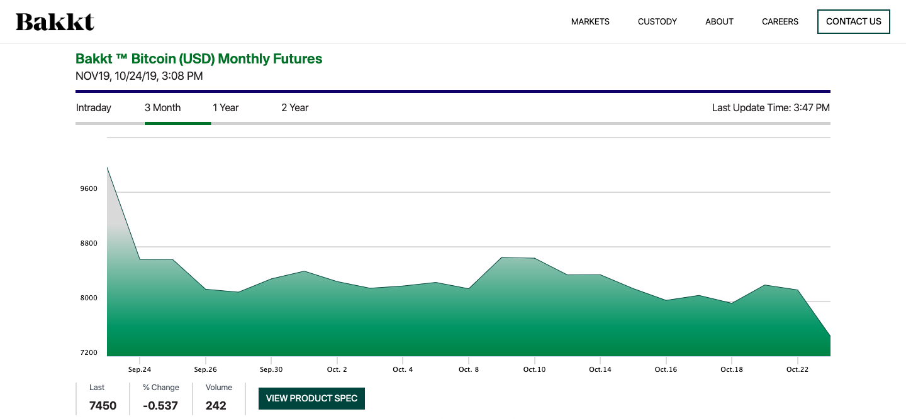
Task: Click the Last price value 7450
Action: (x=103, y=406)
